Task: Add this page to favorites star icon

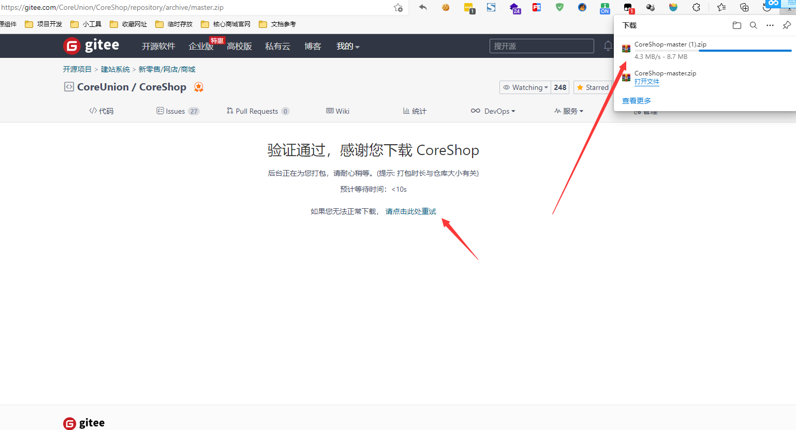Action: [x=398, y=7]
